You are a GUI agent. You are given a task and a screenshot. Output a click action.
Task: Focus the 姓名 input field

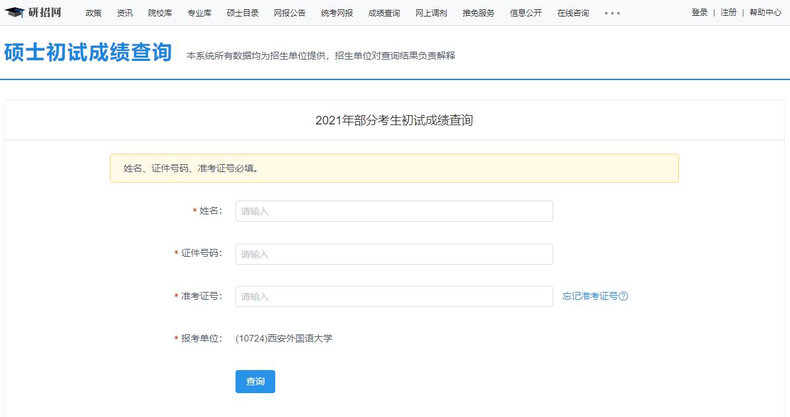point(394,211)
